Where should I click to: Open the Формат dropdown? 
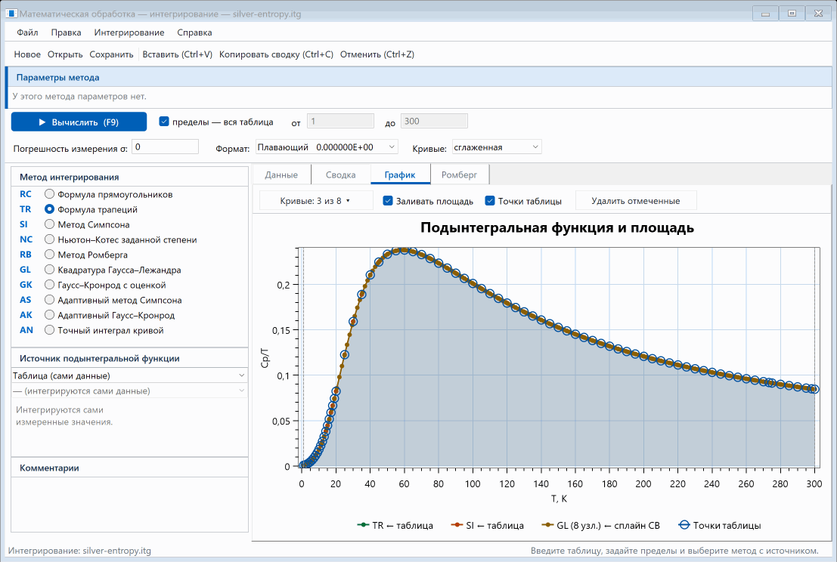[x=327, y=147]
